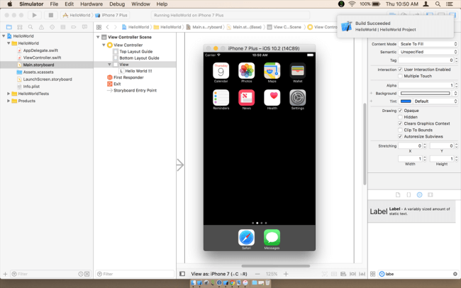Go back in the editor history
Image resolution: width=461 pixels, height=288 pixels.
point(108,27)
